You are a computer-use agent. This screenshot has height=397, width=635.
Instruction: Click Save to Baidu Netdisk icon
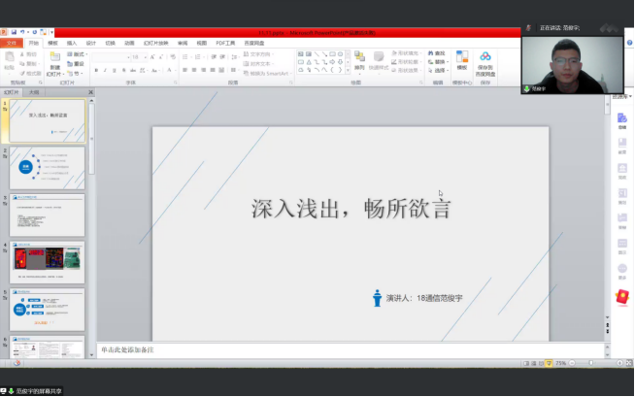pyautogui.click(x=485, y=62)
